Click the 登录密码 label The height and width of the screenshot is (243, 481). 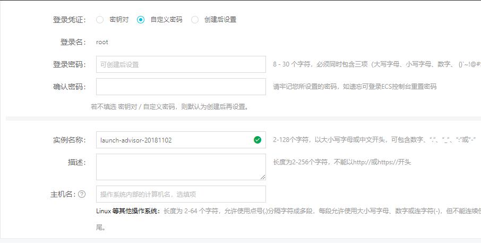pyautogui.click(x=69, y=64)
